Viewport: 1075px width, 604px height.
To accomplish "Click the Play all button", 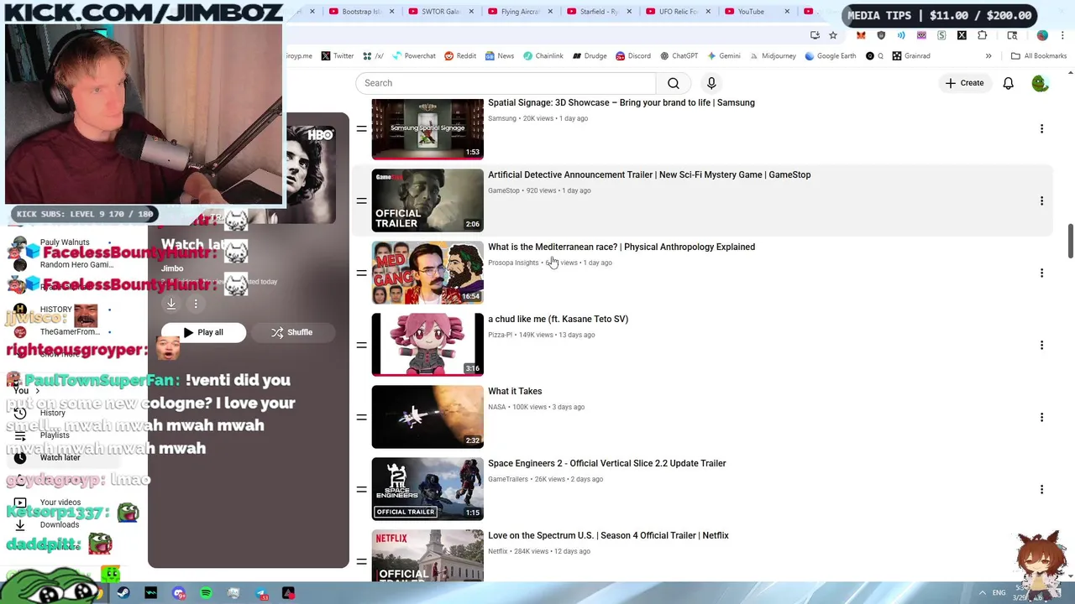I will point(203,332).
